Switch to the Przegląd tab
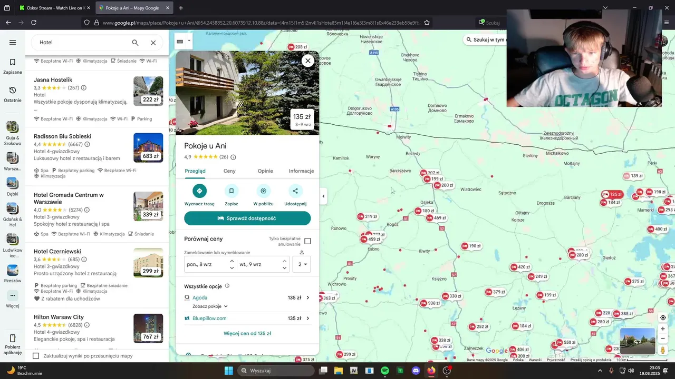 click(195, 171)
